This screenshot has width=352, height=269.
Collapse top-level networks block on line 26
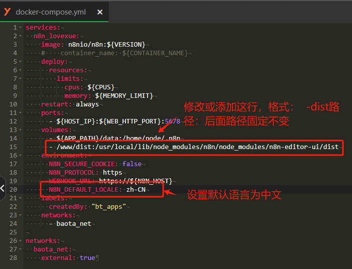pos(21,240)
